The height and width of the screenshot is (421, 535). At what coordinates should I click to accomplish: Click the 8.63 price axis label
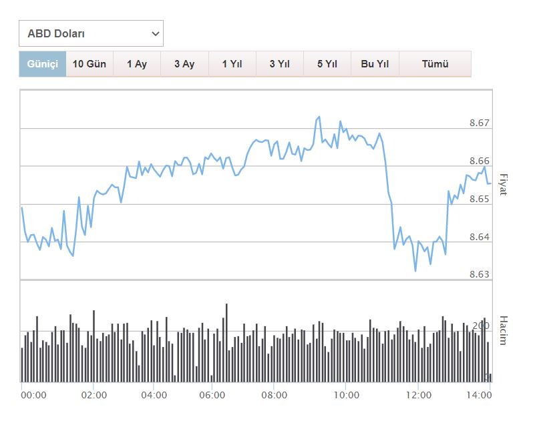pos(480,274)
